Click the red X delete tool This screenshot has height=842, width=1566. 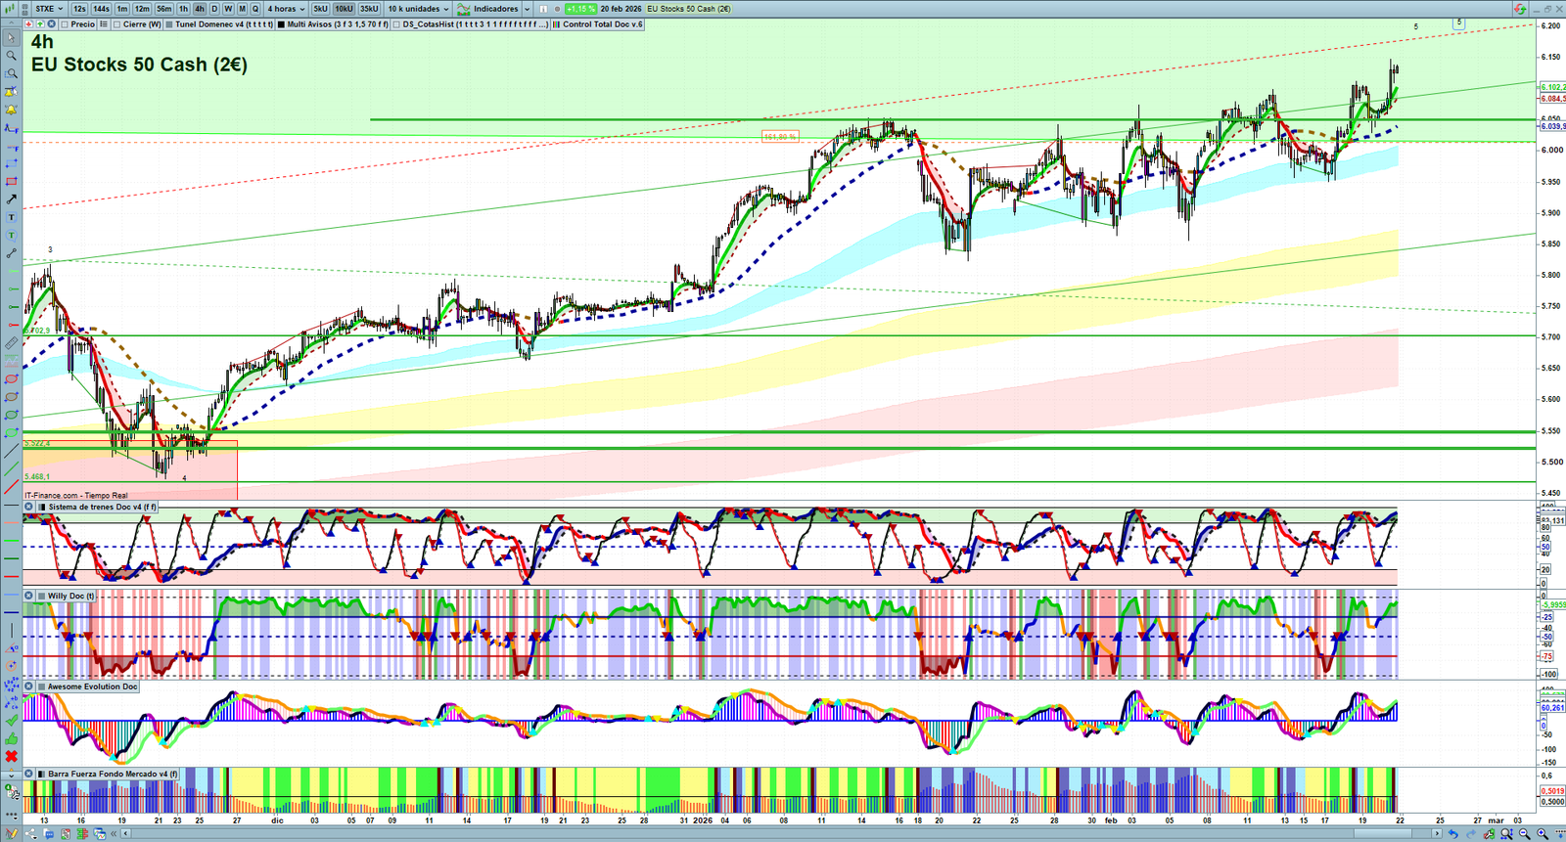pos(11,756)
